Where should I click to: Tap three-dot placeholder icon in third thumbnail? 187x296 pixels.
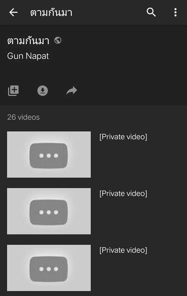pyautogui.click(x=49, y=269)
